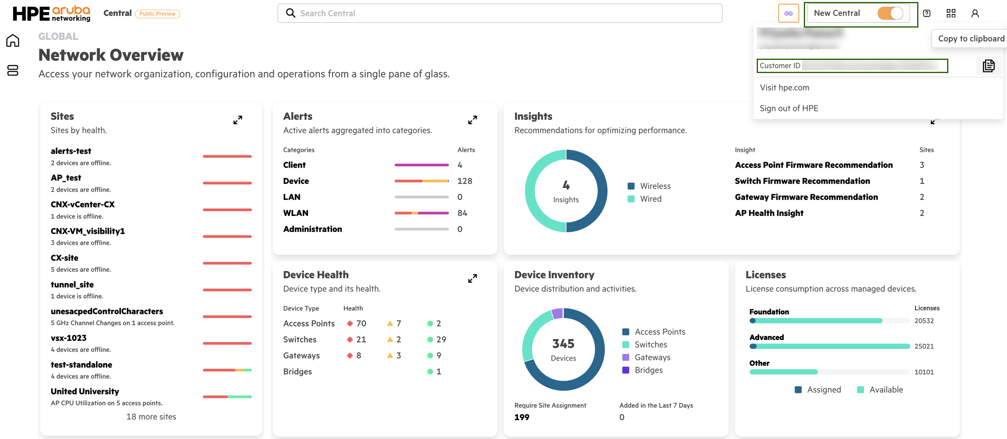Click the Public Preview badge

(157, 14)
